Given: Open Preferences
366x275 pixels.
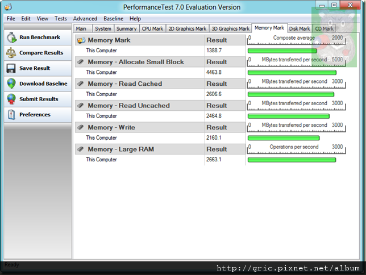Looking at the screenshot, I should (x=38, y=114).
